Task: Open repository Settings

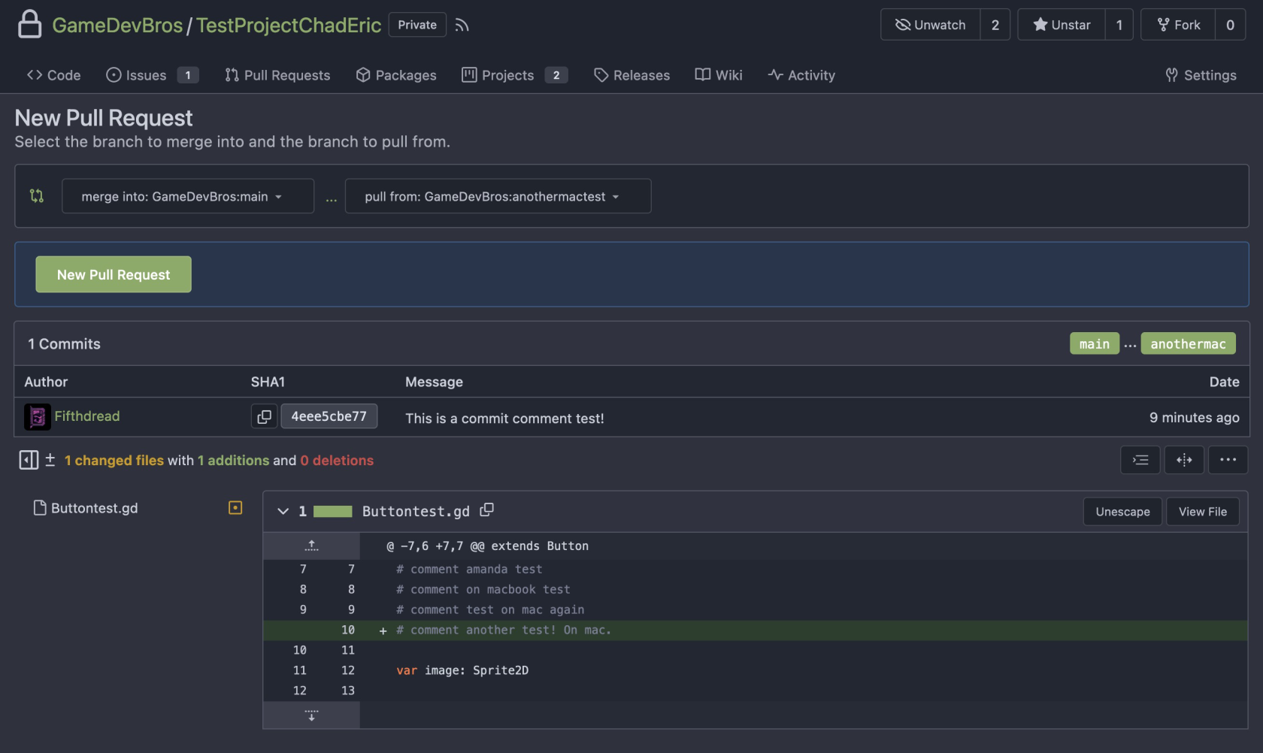Action: coord(1201,75)
